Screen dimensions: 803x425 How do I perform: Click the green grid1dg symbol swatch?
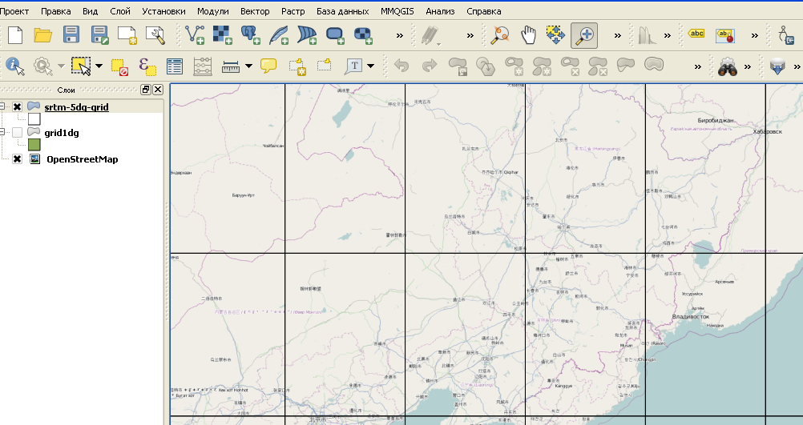[34, 145]
